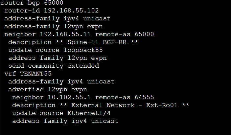The width and height of the screenshot is (231, 135).
Task: Click the 'router bgp 65000' line
Action: [x=32, y=3]
